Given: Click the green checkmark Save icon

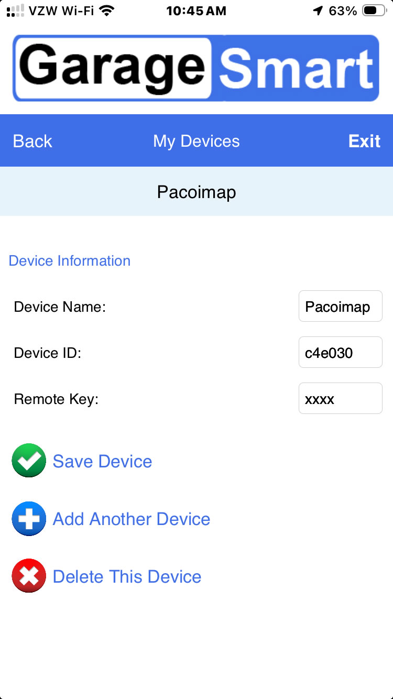Looking at the screenshot, I should pos(29,461).
